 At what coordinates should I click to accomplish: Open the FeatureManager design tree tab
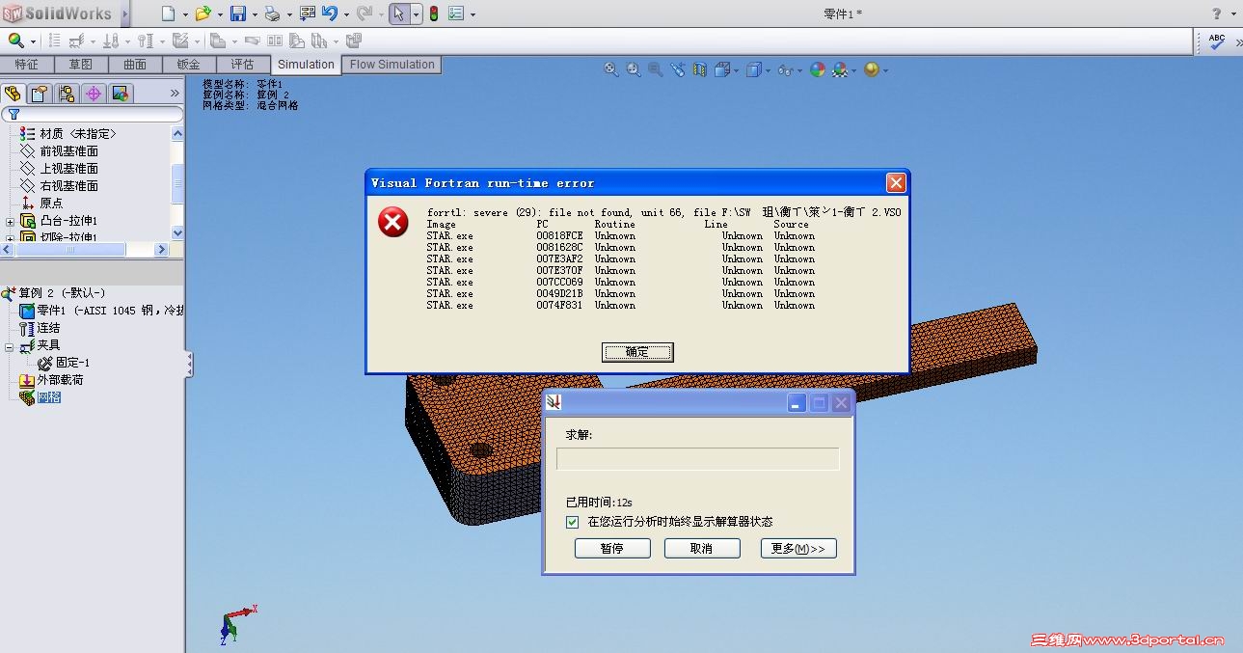coord(13,94)
